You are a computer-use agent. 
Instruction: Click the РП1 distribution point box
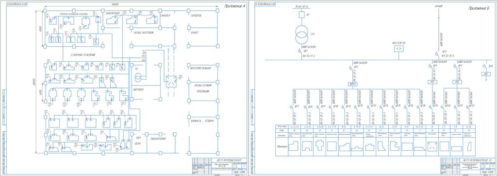point(432,82)
